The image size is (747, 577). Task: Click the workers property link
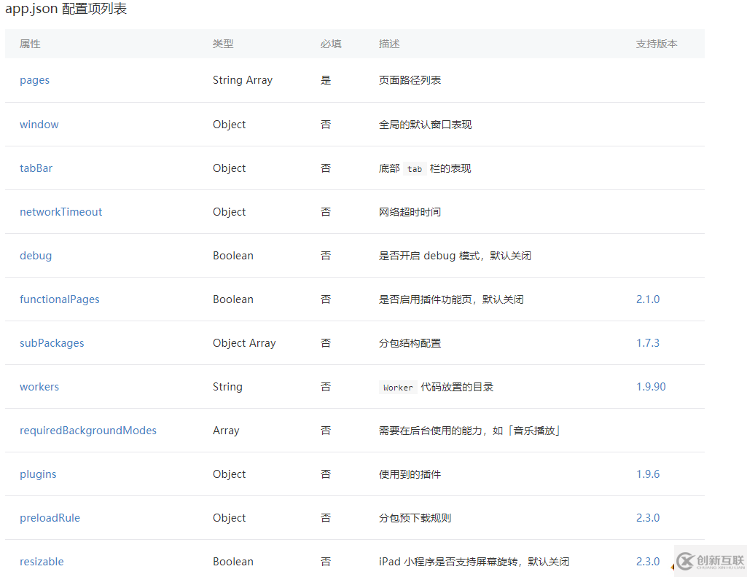tap(39, 387)
